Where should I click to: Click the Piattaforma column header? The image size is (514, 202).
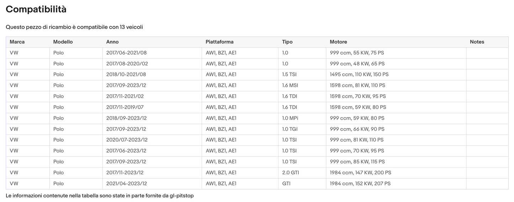click(x=219, y=42)
